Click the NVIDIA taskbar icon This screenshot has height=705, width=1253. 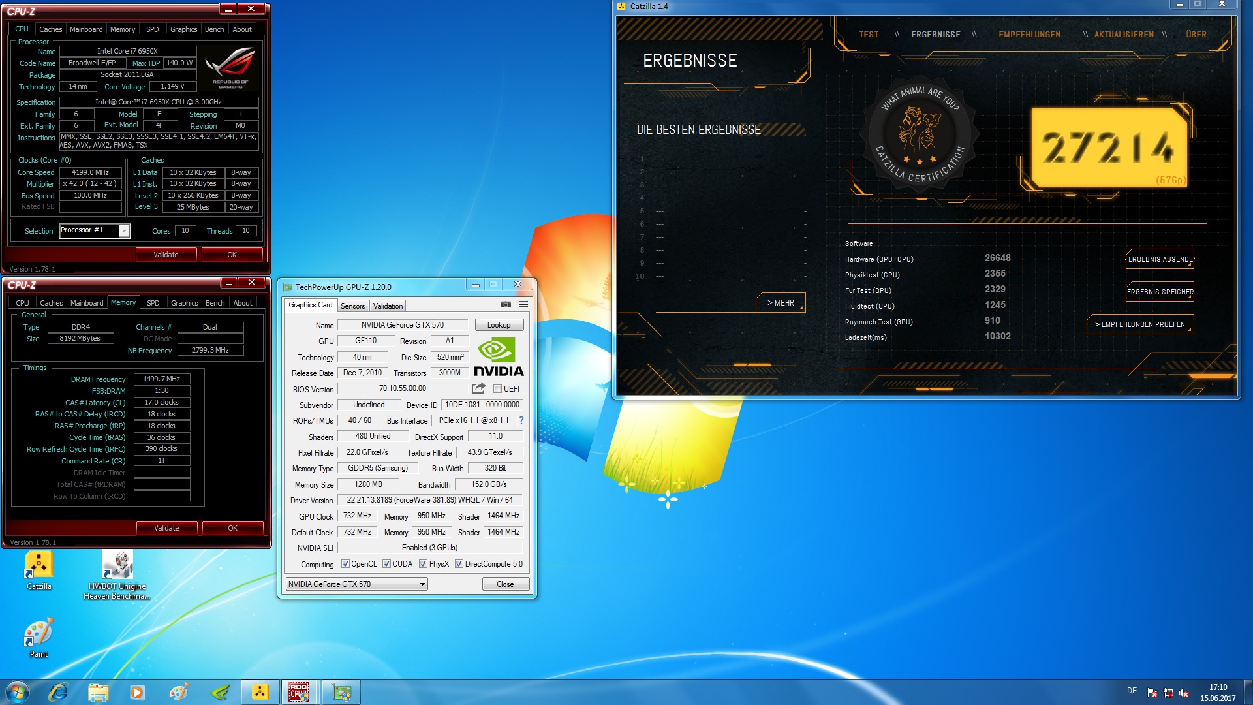pos(220,692)
